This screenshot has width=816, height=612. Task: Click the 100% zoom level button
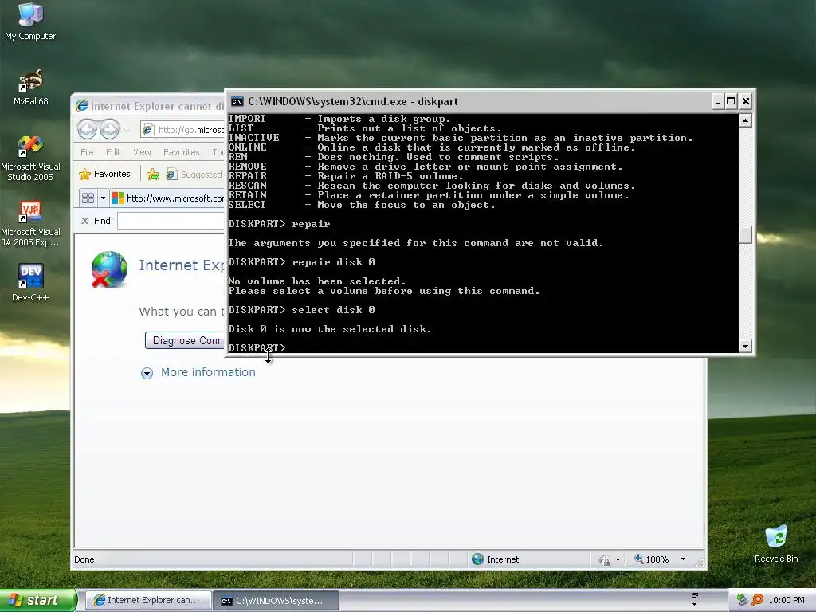(651, 559)
